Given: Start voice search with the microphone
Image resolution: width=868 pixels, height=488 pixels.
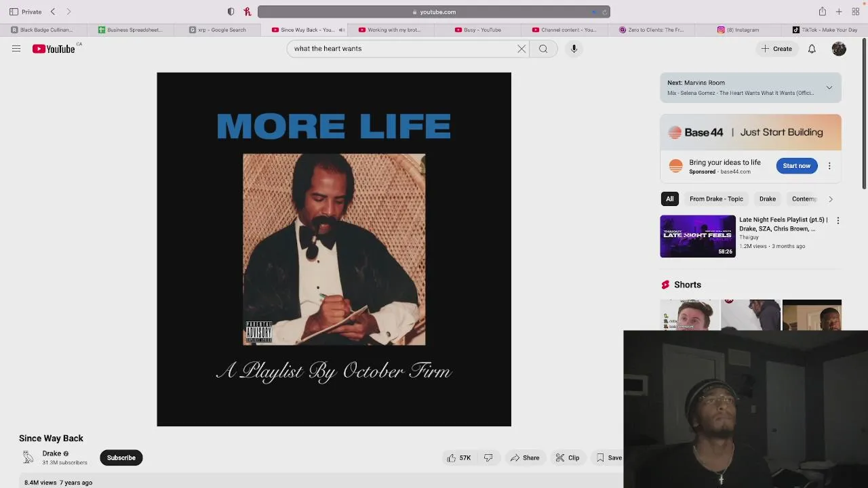Looking at the screenshot, I should 574,49.
